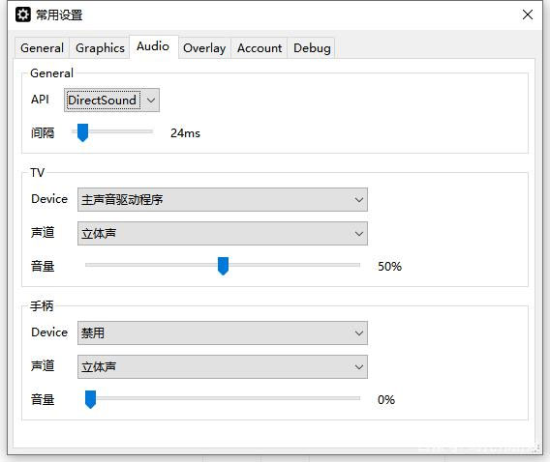Click the gear icon in title bar
Image resolution: width=550 pixels, height=462 pixels.
23,14
